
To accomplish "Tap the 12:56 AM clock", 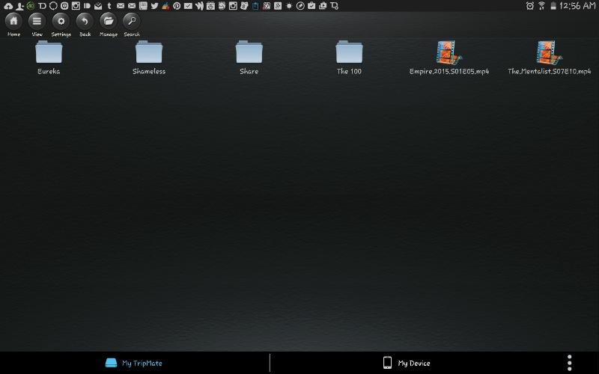I will click(577, 6).
